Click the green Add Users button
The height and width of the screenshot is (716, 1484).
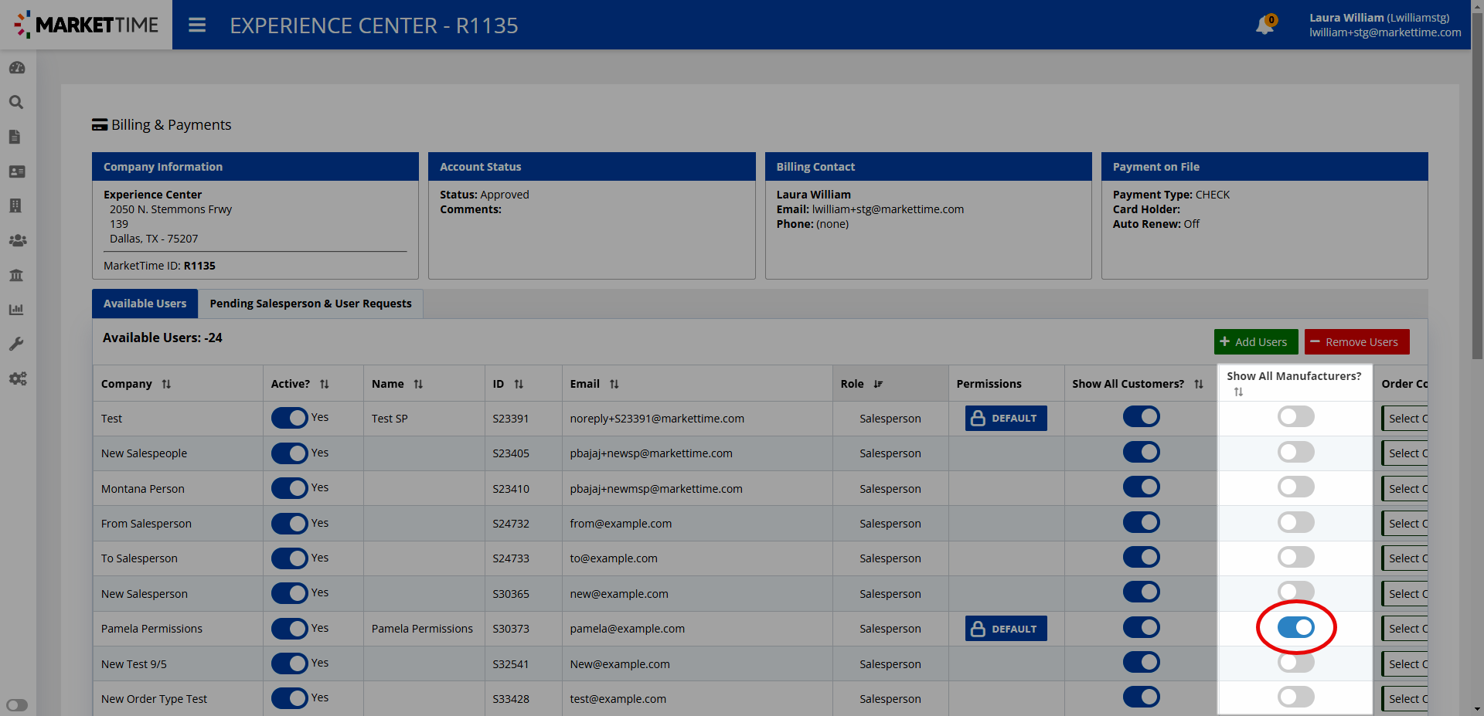(1255, 342)
